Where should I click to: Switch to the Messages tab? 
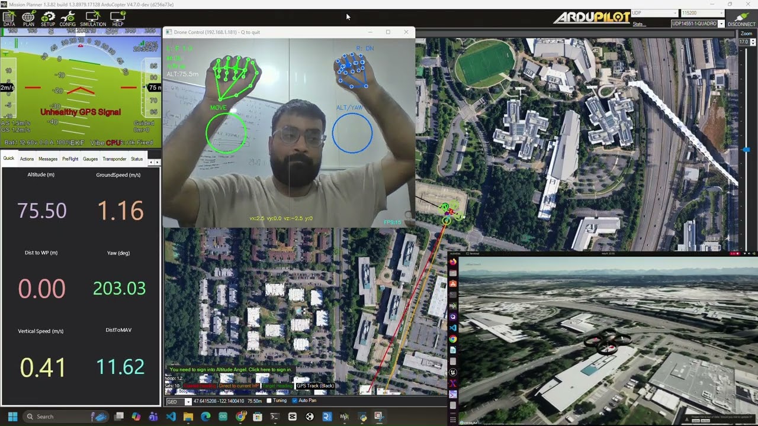[48, 159]
